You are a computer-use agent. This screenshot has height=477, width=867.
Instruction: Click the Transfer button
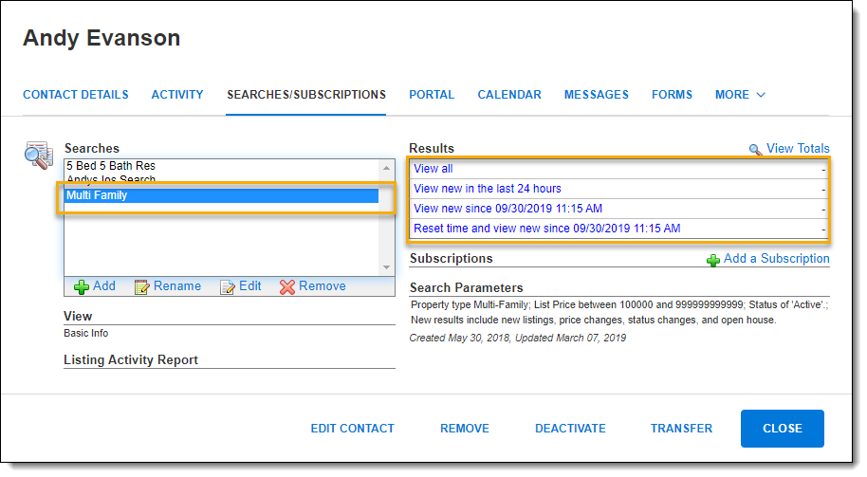[x=681, y=429]
